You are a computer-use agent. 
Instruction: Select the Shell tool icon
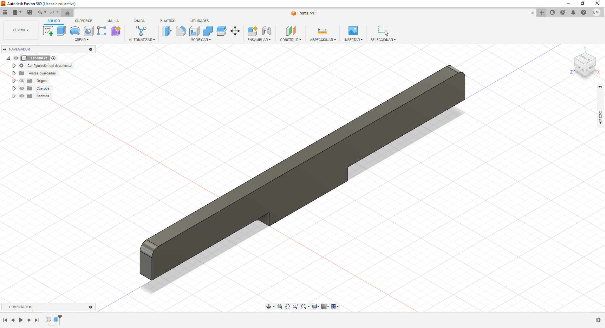click(194, 31)
